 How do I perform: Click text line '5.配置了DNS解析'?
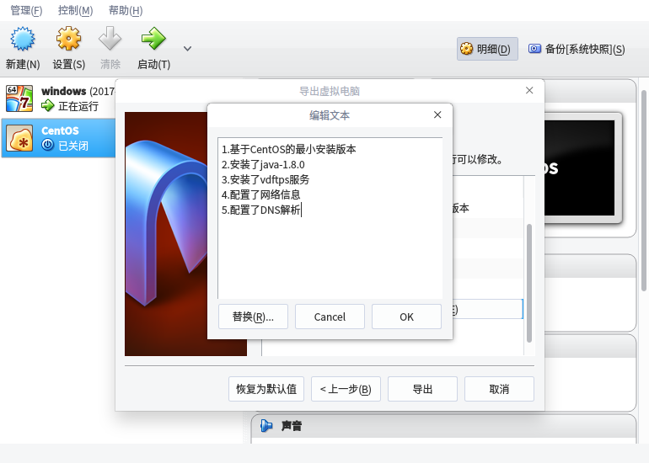(260, 210)
